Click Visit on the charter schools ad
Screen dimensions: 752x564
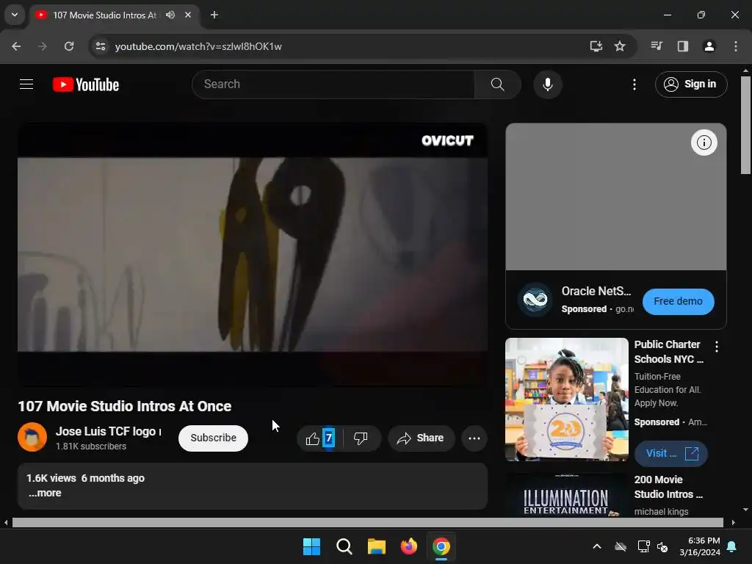671,454
